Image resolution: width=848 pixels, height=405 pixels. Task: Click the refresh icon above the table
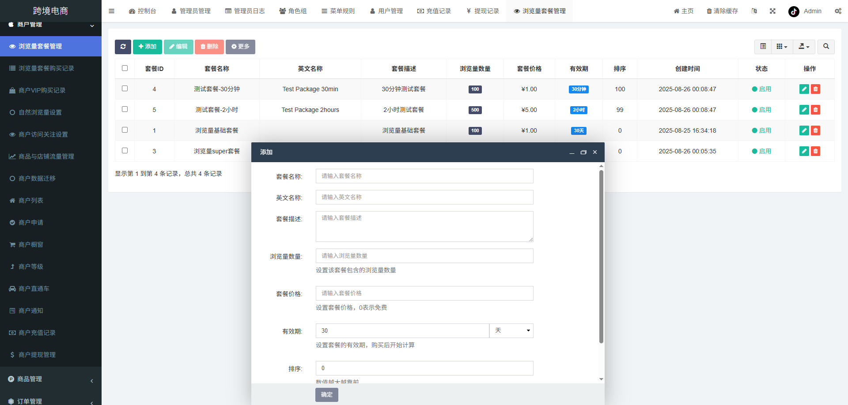pos(123,47)
